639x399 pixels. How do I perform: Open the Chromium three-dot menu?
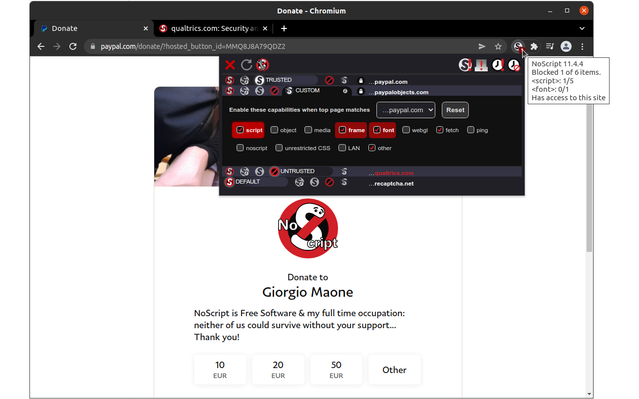pos(582,46)
